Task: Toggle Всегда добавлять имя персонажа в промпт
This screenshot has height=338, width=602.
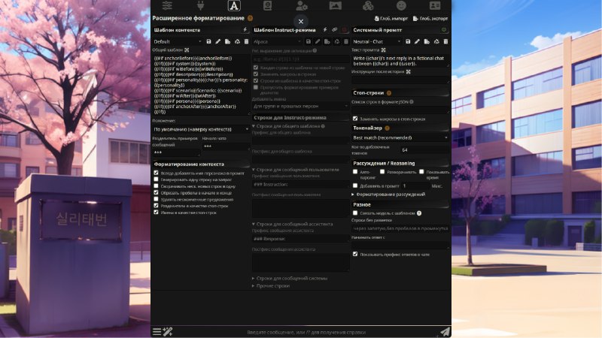Action: (x=156, y=173)
